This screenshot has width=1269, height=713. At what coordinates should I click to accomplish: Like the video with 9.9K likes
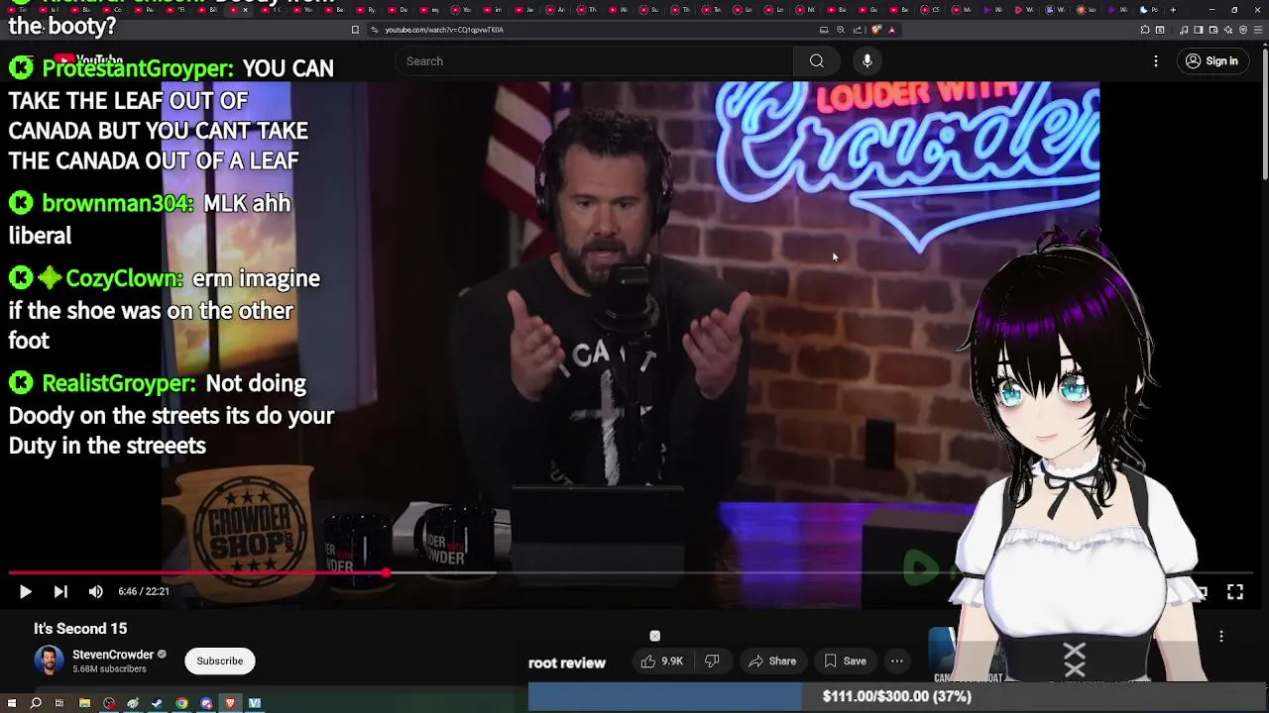tap(662, 662)
